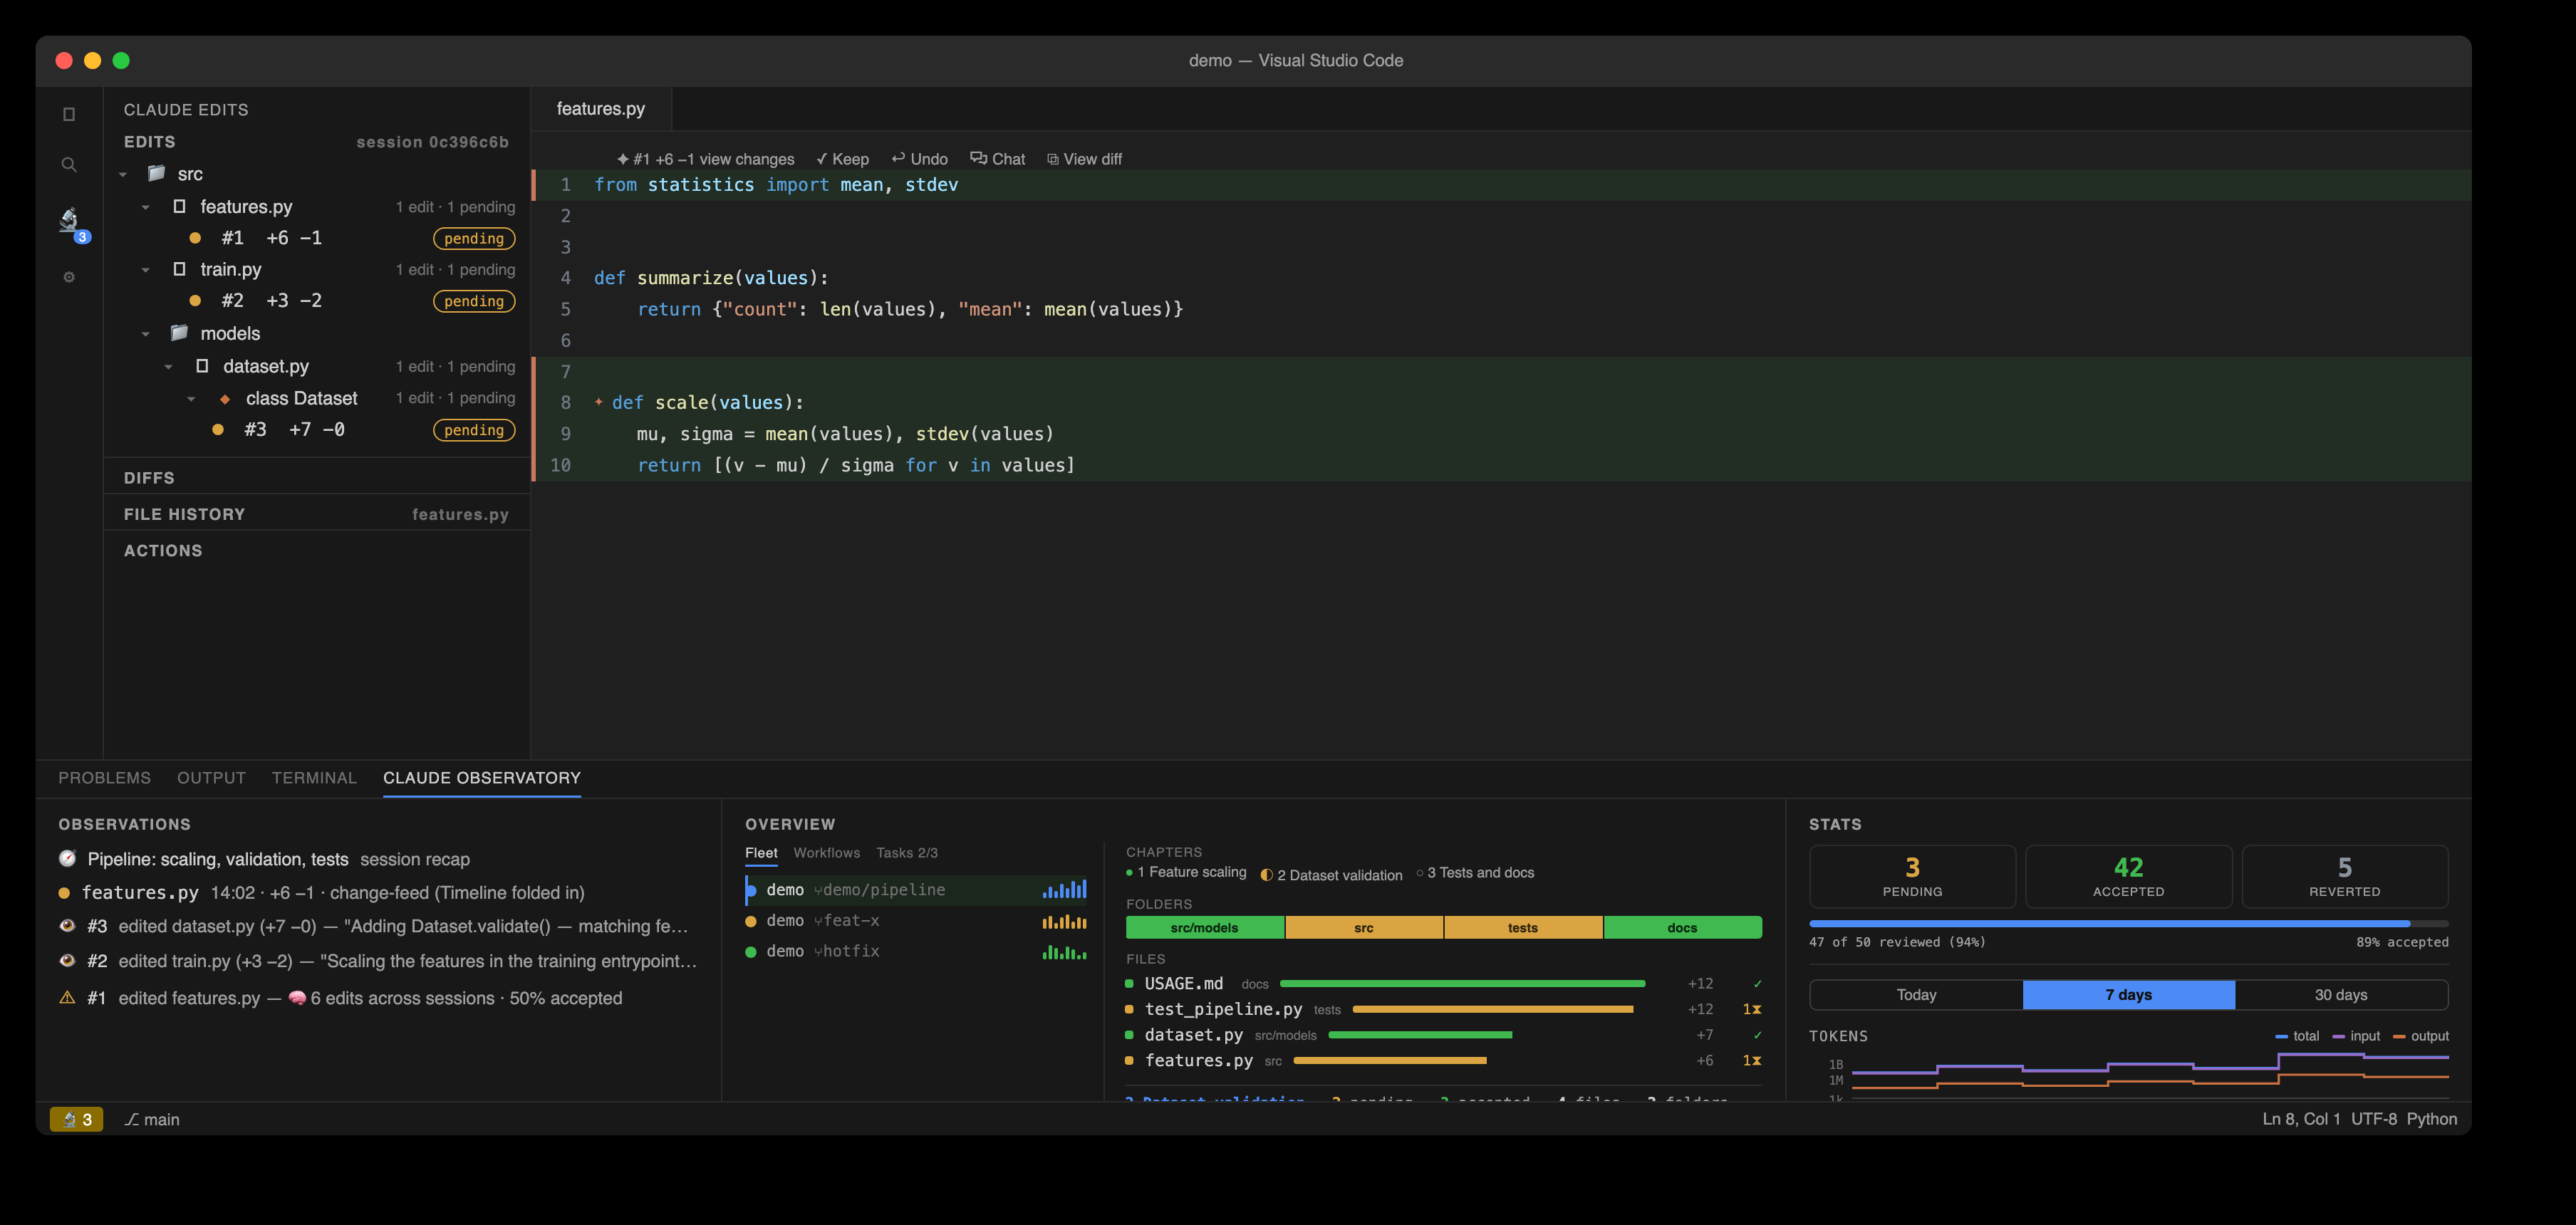Click the microscope pending badge in the status bar

click(77, 1119)
